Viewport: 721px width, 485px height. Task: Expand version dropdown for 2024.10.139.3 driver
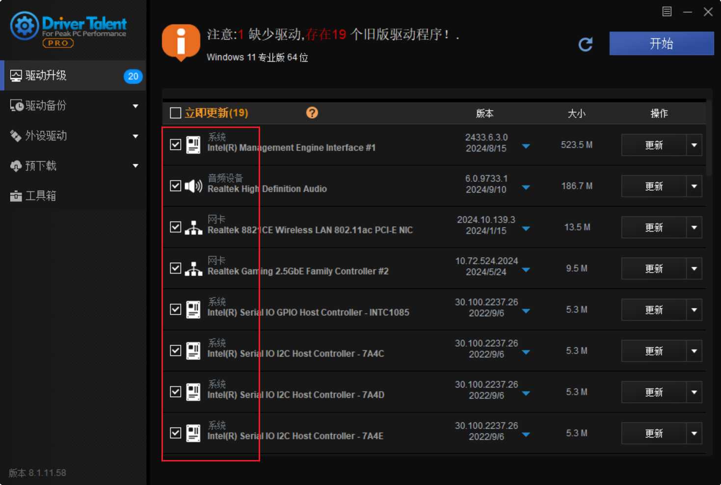526,229
